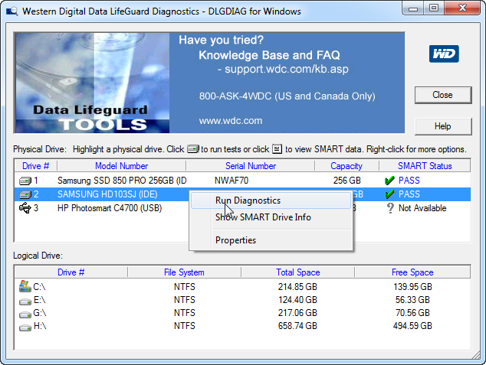Minimize the DLGDIAG window
The image size is (486, 365).
point(413,8)
